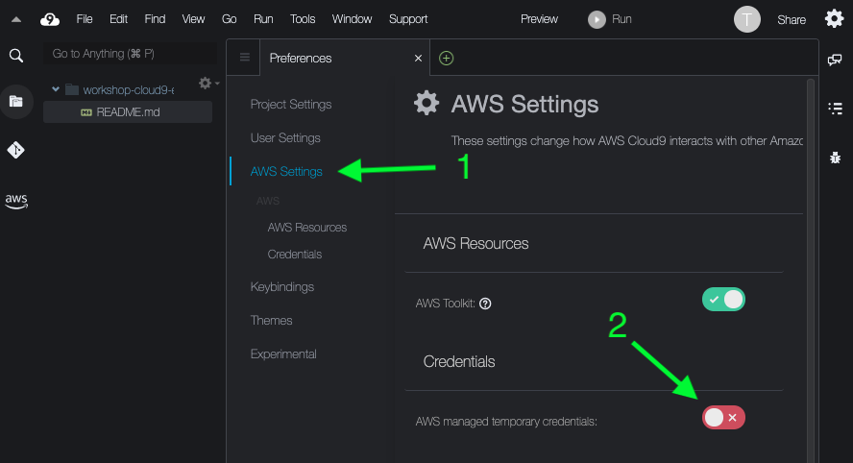The width and height of the screenshot is (853, 463).
Task: Open the Window menu
Action: [x=352, y=19]
